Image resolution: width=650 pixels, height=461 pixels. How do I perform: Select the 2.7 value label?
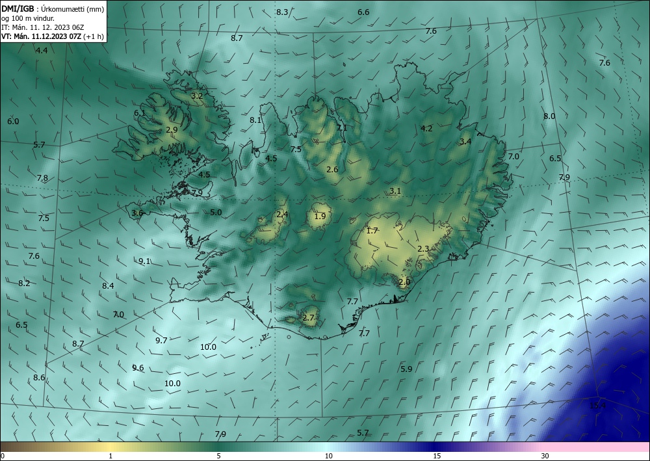(x=308, y=318)
